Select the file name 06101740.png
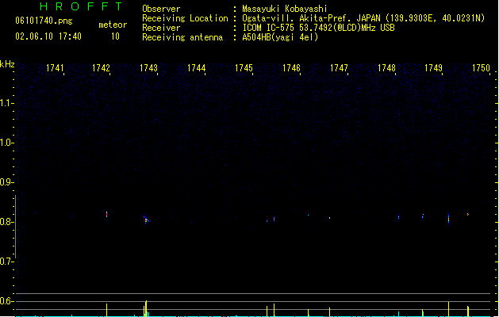 pyautogui.click(x=44, y=21)
